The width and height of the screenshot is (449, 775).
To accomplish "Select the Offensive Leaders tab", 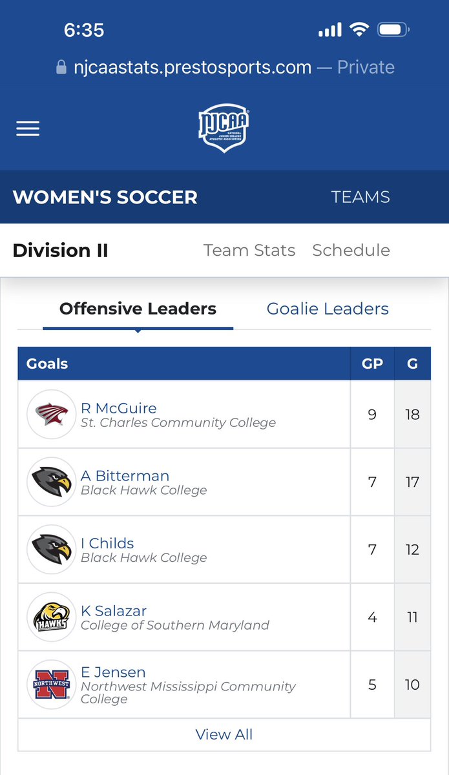I will click(x=138, y=309).
